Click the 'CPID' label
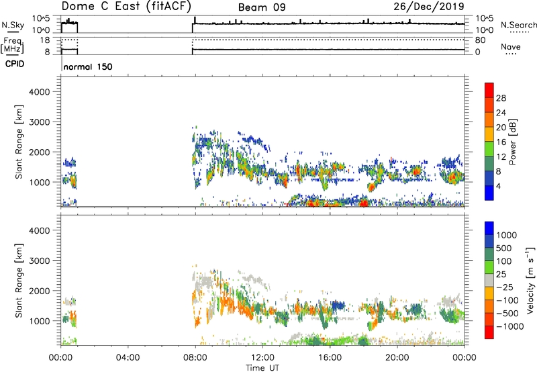This screenshot has height=372, width=537. pyautogui.click(x=15, y=64)
